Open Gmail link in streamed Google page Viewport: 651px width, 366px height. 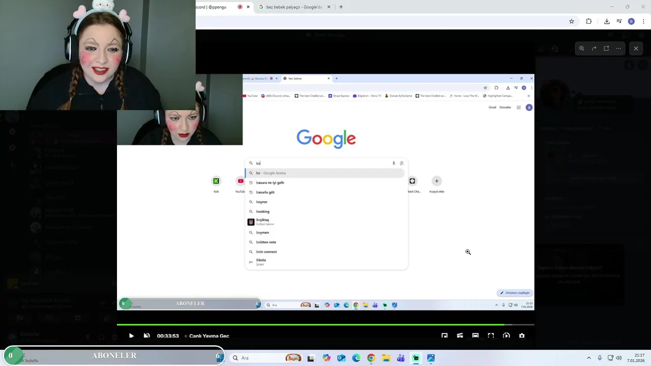pos(492,107)
